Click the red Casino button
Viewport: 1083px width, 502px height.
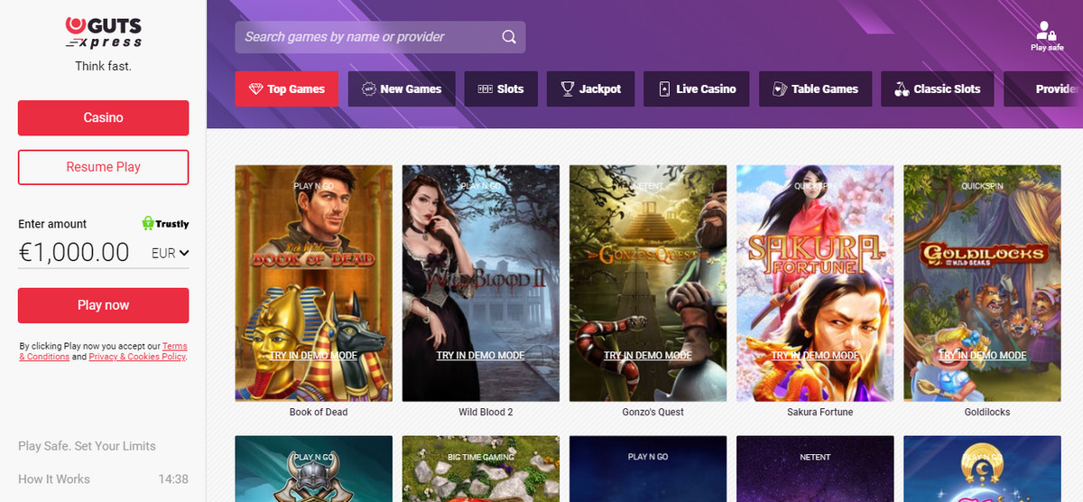103,118
